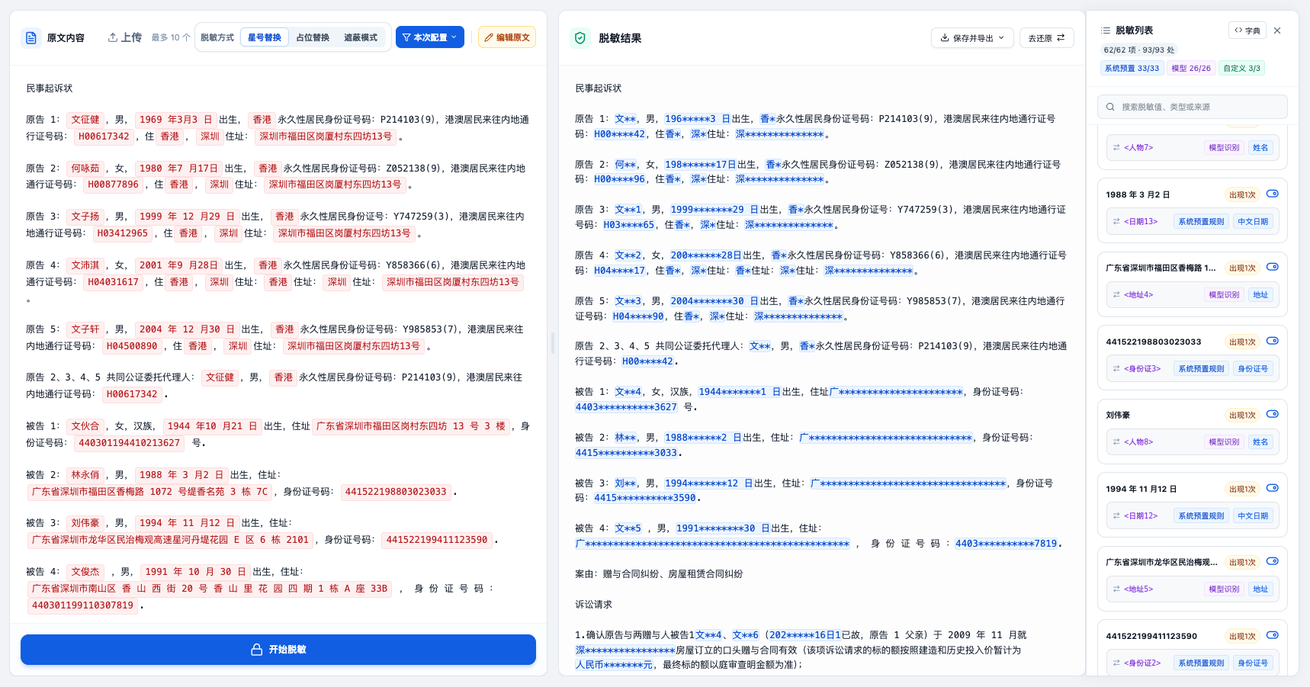The image size is (1310, 687).
Task: Click the search magnifier icon in 脱敏列表
Action: click(1110, 107)
